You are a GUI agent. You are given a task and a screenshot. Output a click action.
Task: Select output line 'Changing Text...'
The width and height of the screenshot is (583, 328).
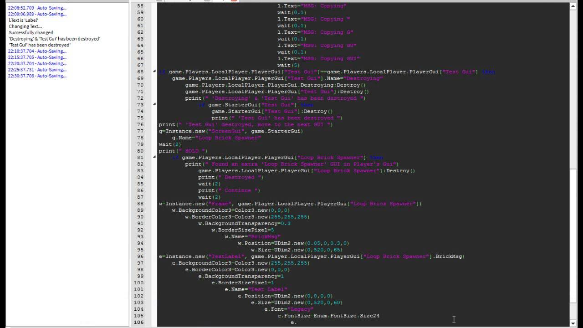click(25, 26)
